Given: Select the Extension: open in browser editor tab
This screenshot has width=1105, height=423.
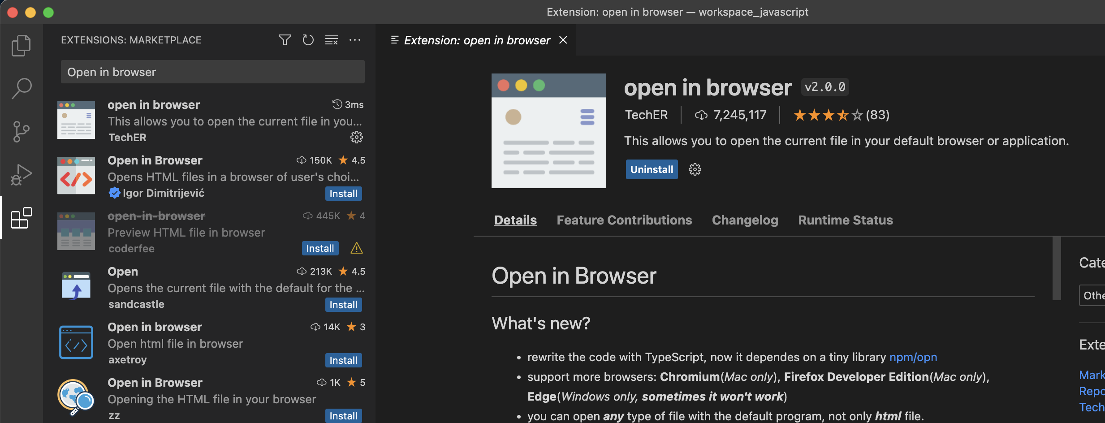Looking at the screenshot, I should 477,40.
